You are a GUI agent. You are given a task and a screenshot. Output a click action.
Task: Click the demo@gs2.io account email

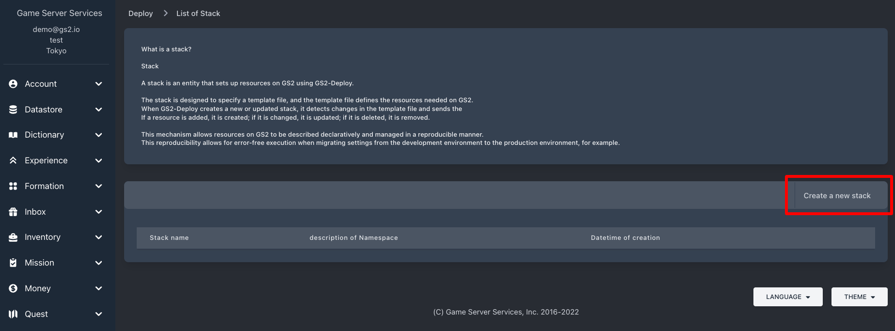coord(56,30)
